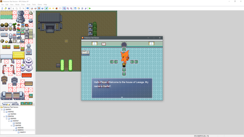244x137 pixels.
Task: Pick the red sofa tile in palette
Action: (x=27, y=75)
